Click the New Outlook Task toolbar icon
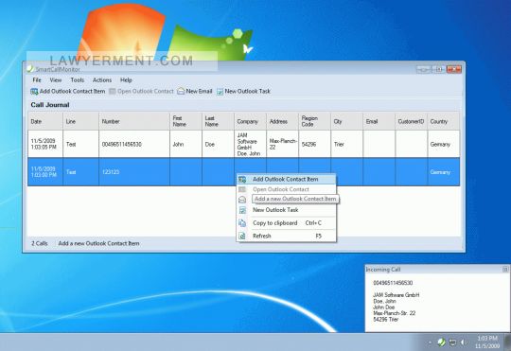The width and height of the screenshot is (511, 351). 220,92
